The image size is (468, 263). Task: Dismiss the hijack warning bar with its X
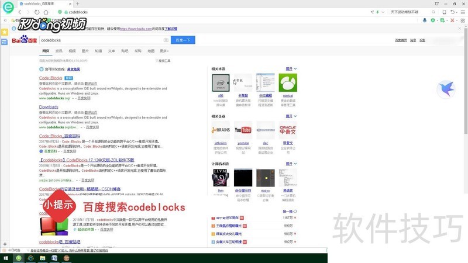(460, 28)
